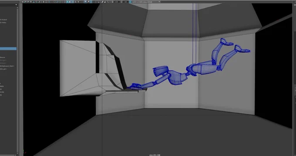Screen dimensions: 296x156
Task: Click the gamma reset icon
Action: (121, 2)
